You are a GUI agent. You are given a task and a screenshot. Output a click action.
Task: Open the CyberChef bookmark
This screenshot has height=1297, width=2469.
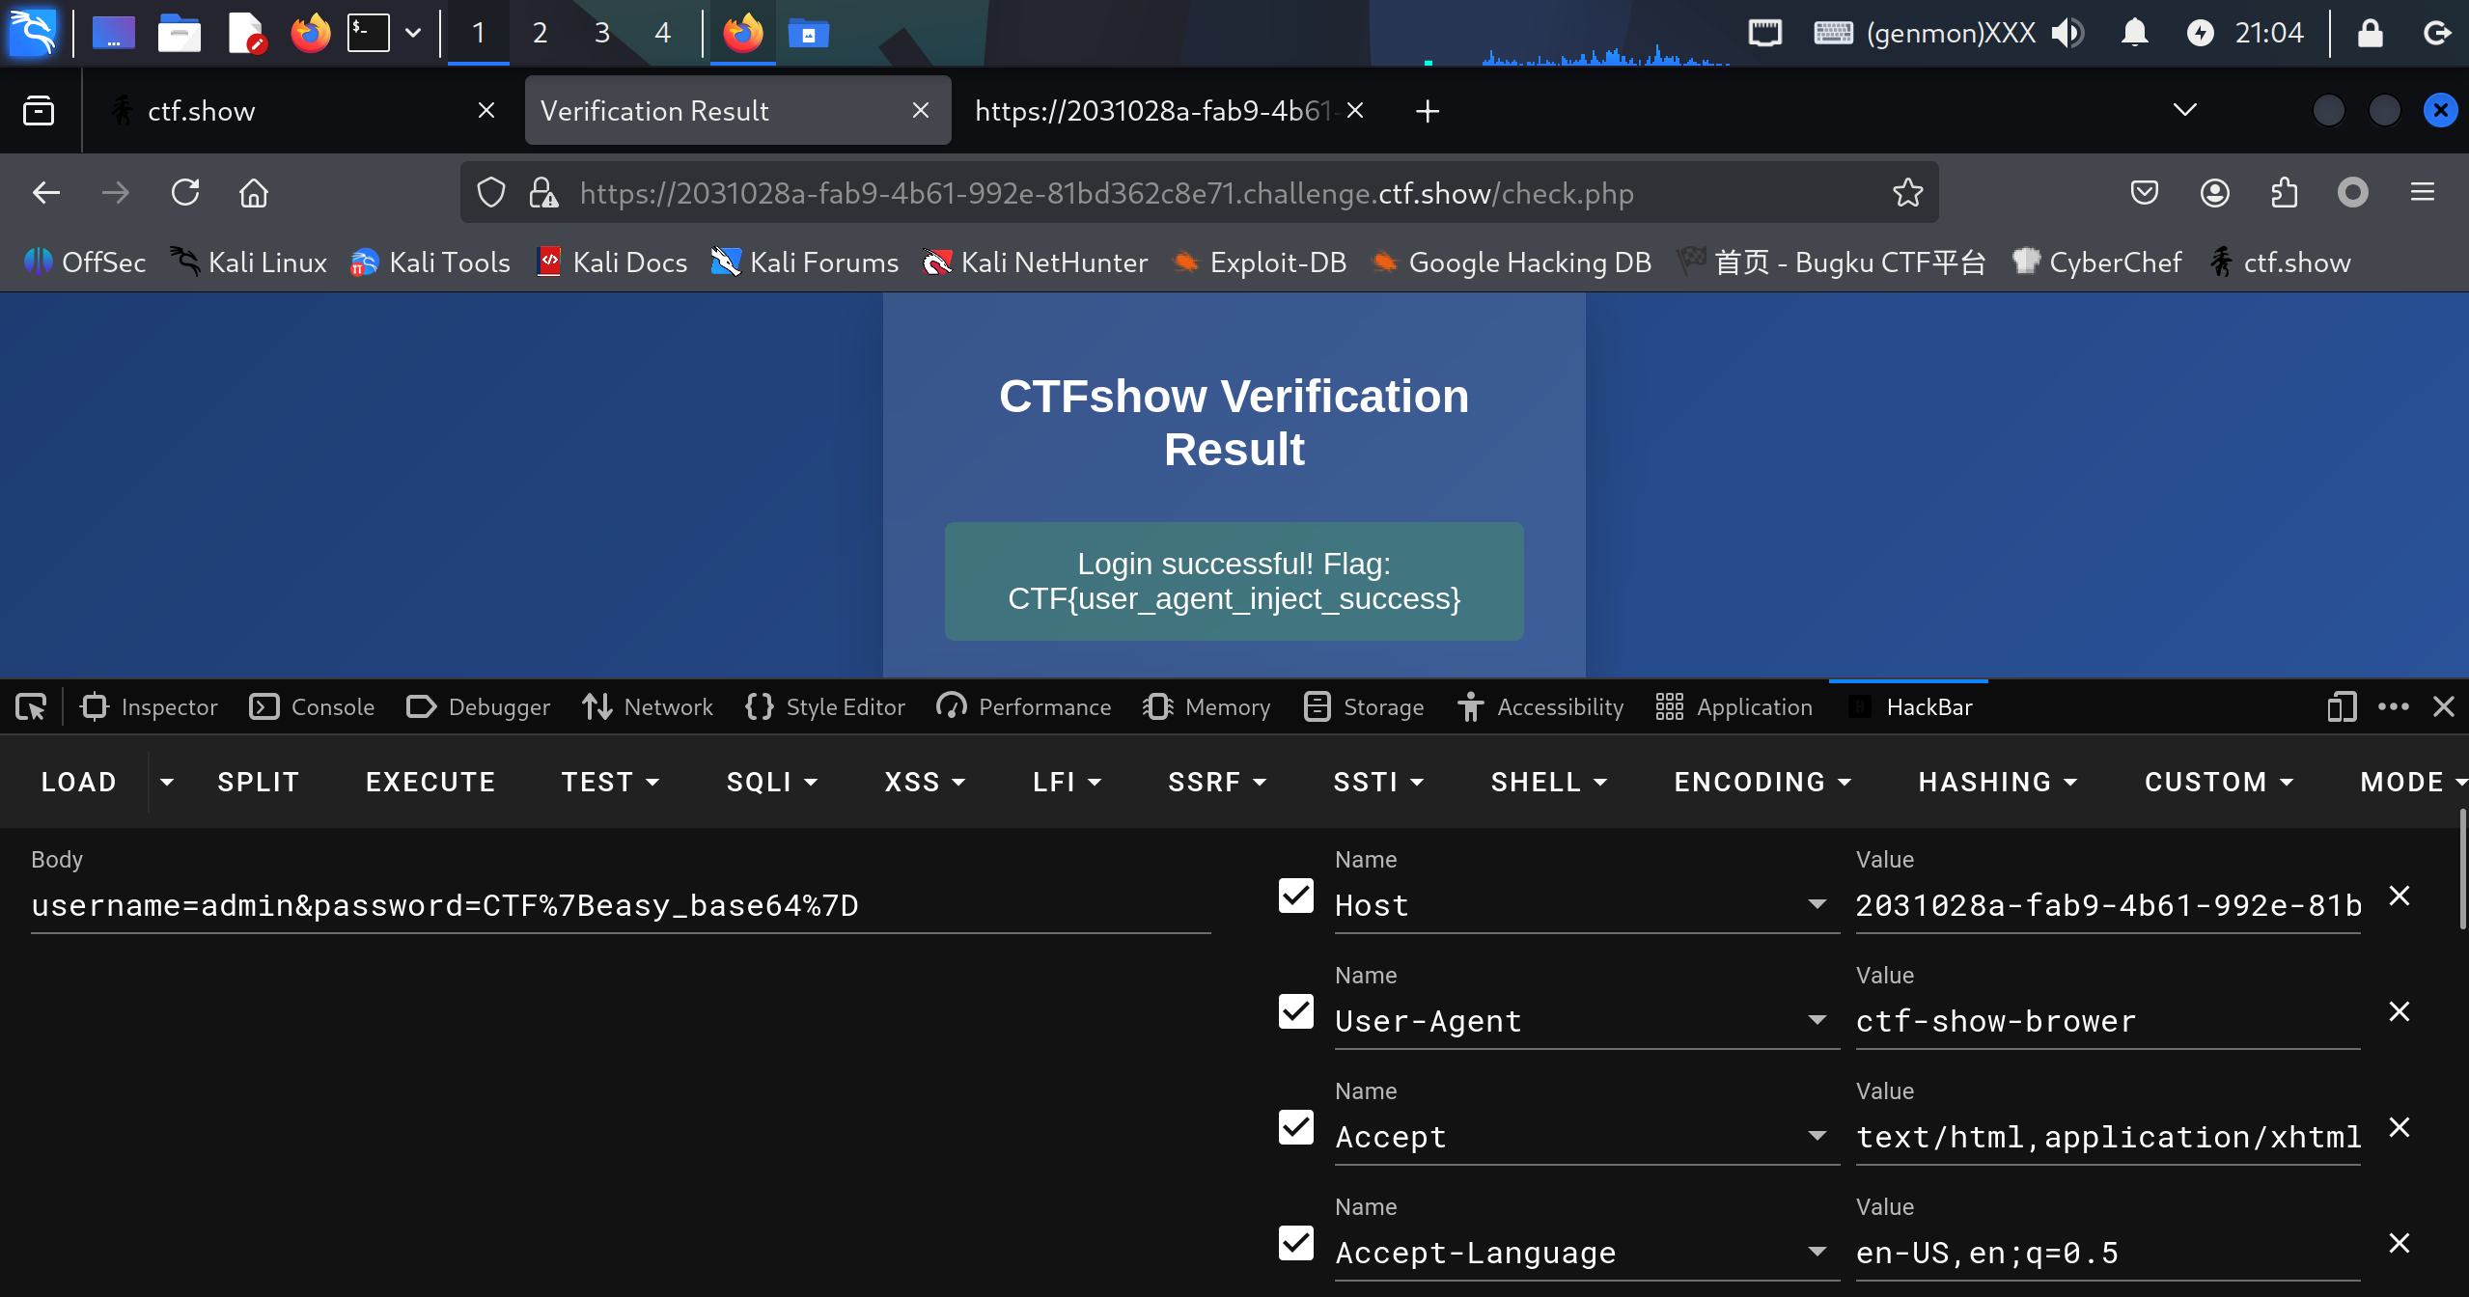[x=2096, y=262]
